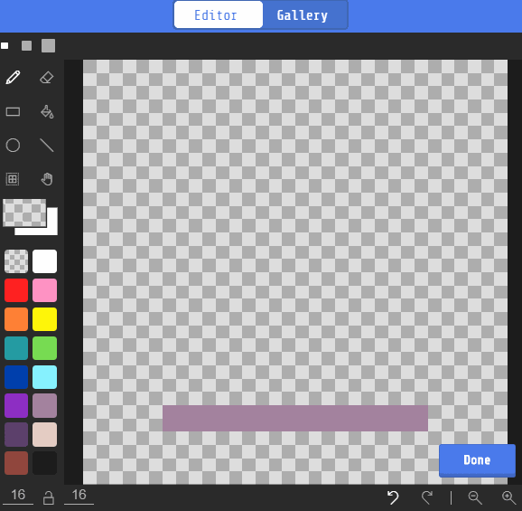Zoom out of the canvas
This screenshot has width=522, height=511.
pos(475,497)
